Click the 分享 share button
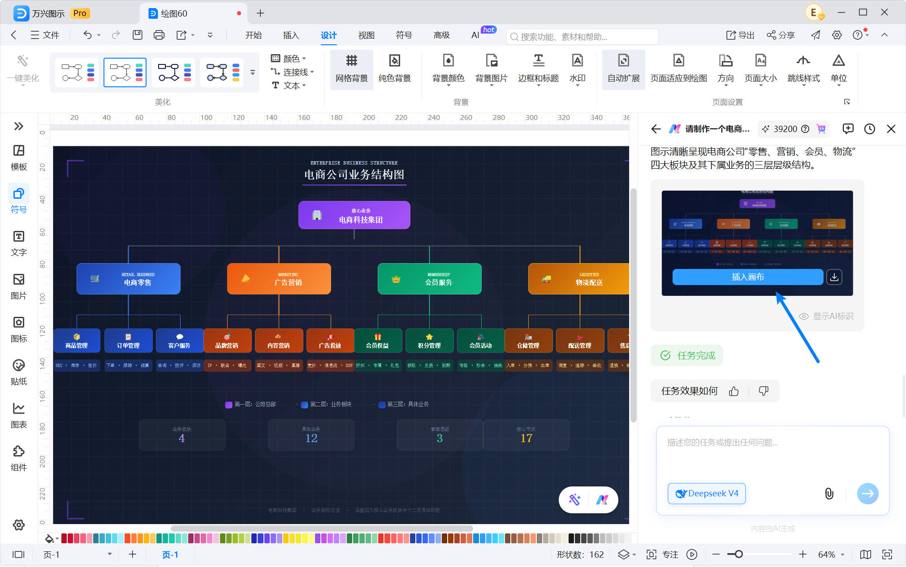Viewport: 906px width, 567px height. 781,35
